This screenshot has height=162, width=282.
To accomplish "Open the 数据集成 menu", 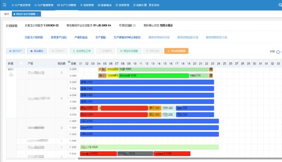I will [104, 5].
